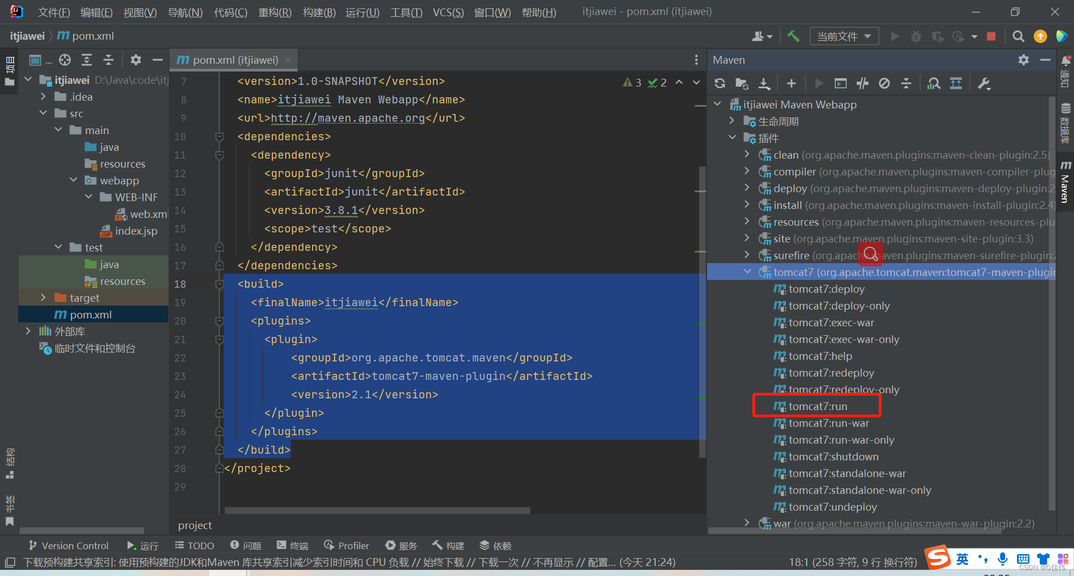Expand all in Project tree

[87, 60]
